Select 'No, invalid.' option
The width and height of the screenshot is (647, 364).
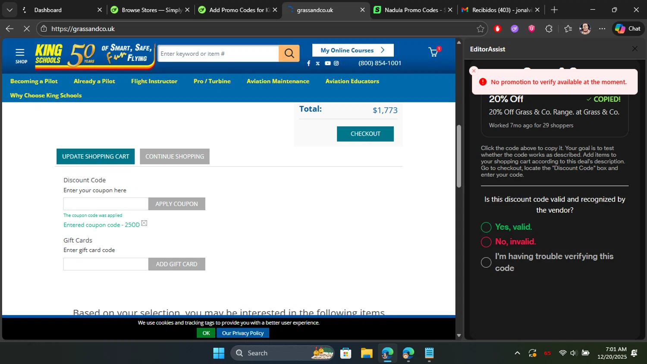point(486,242)
